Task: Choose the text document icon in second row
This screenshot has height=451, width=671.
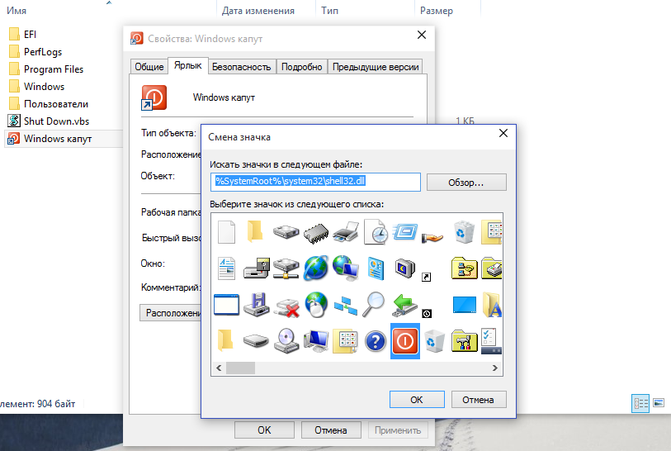Action: click(226, 268)
